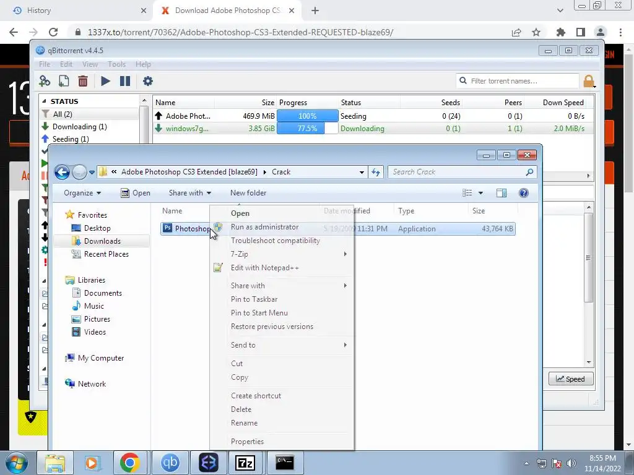
Task: Open Chrome tab search dropdown arrow
Action: coord(560,11)
